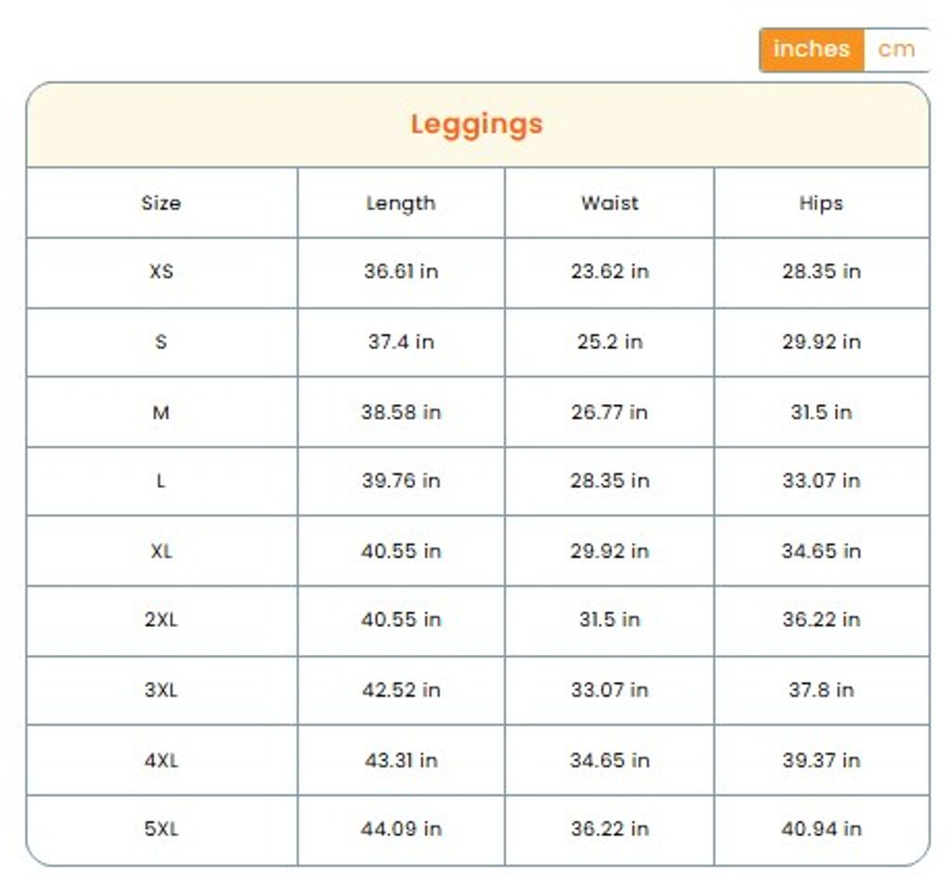Click the Size column header
This screenshot has width=951, height=877.
click(161, 203)
